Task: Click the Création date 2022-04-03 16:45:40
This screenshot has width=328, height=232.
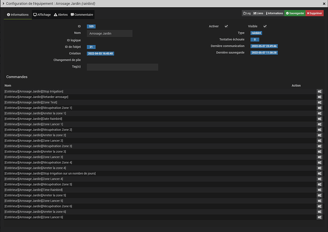Action: tap(100, 53)
